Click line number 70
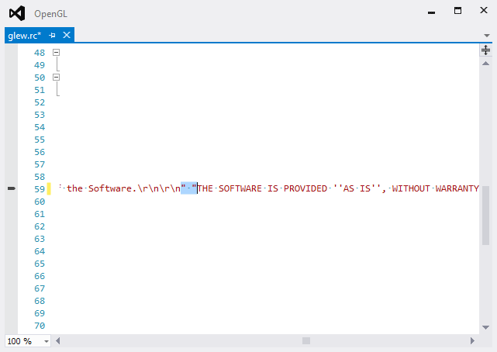The width and height of the screenshot is (497, 352). (40, 326)
